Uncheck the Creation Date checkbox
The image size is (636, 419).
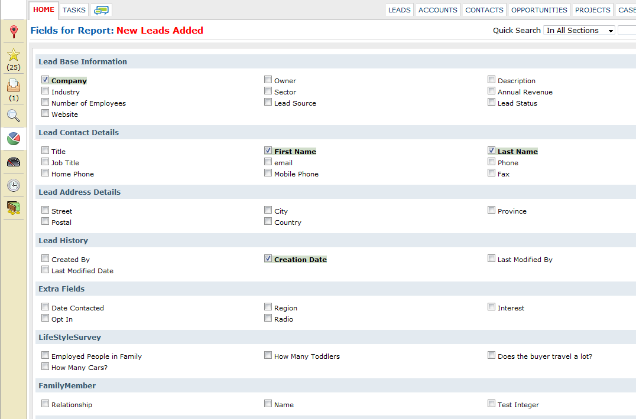268,258
